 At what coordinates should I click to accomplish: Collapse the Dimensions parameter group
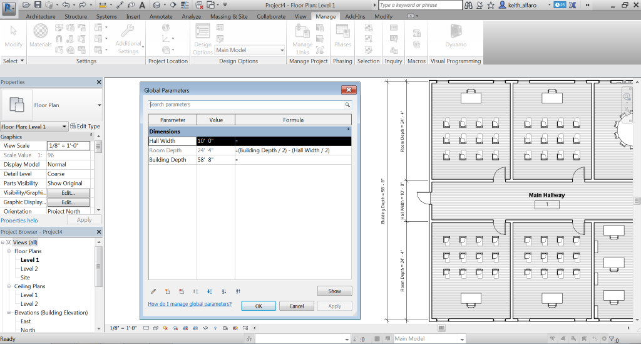(x=348, y=129)
